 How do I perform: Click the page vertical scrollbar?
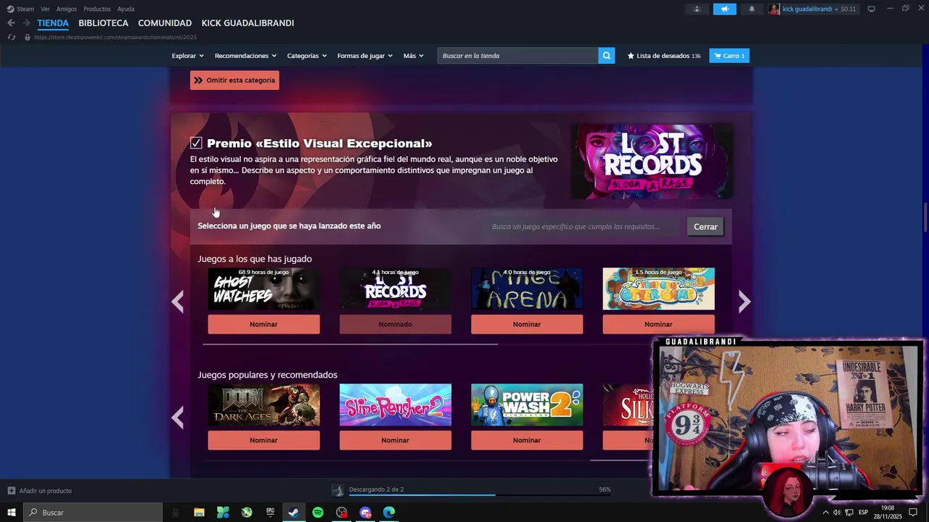(925, 218)
